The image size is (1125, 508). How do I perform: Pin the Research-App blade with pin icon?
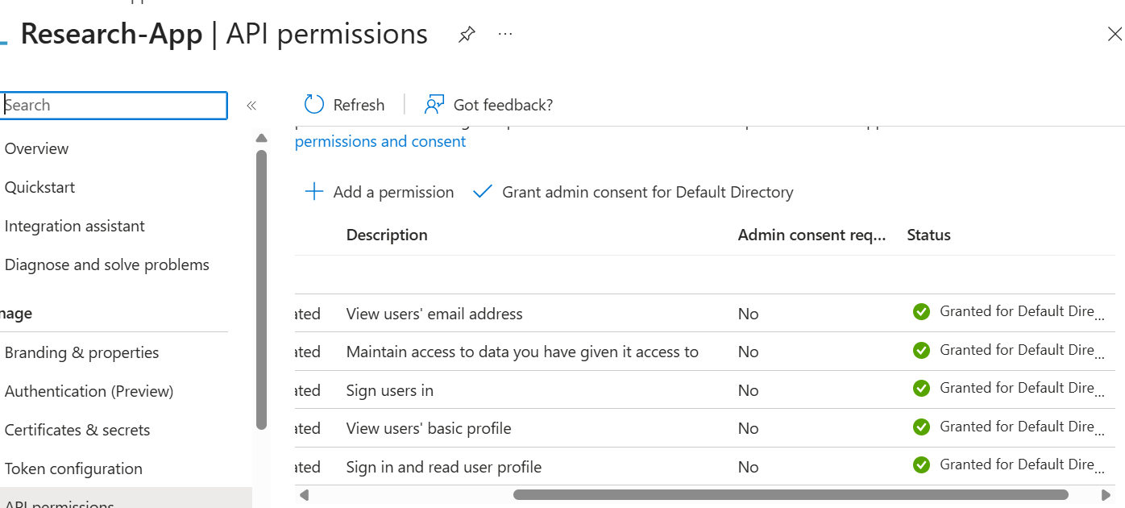466,35
